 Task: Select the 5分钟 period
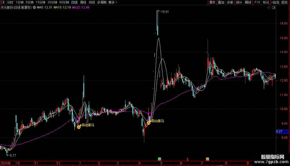(x=30, y=2)
